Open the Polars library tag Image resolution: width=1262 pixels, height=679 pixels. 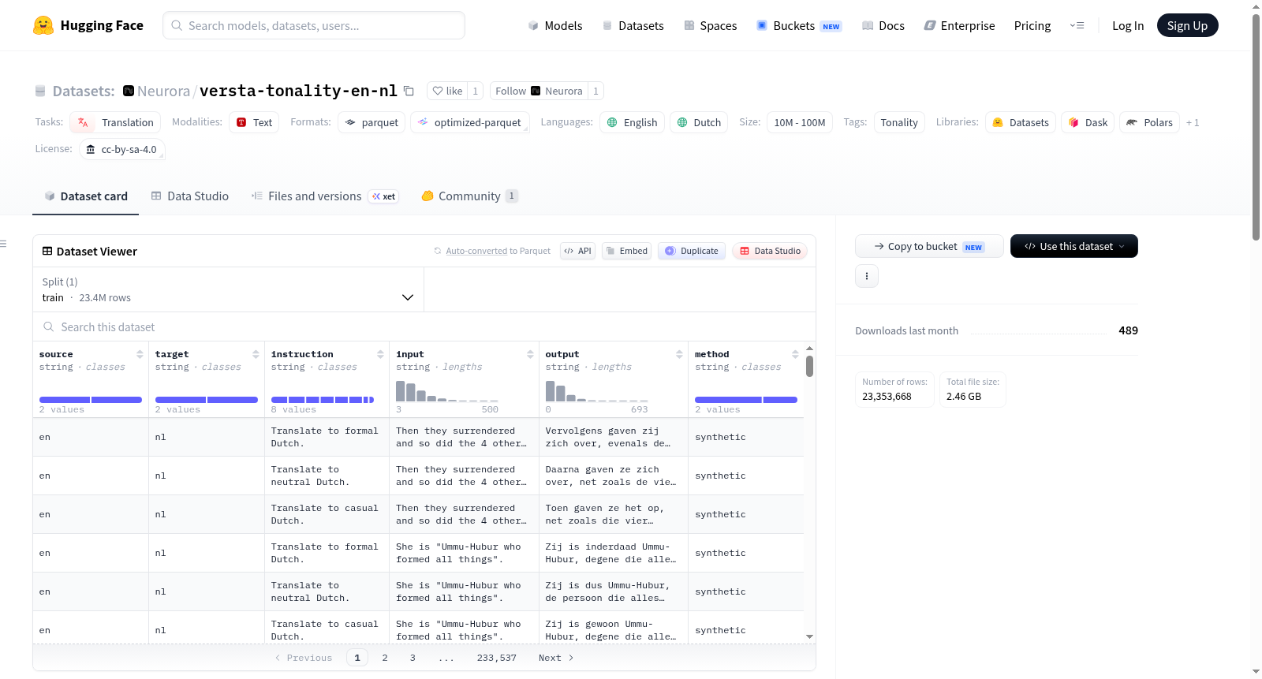coord(1150,122)
